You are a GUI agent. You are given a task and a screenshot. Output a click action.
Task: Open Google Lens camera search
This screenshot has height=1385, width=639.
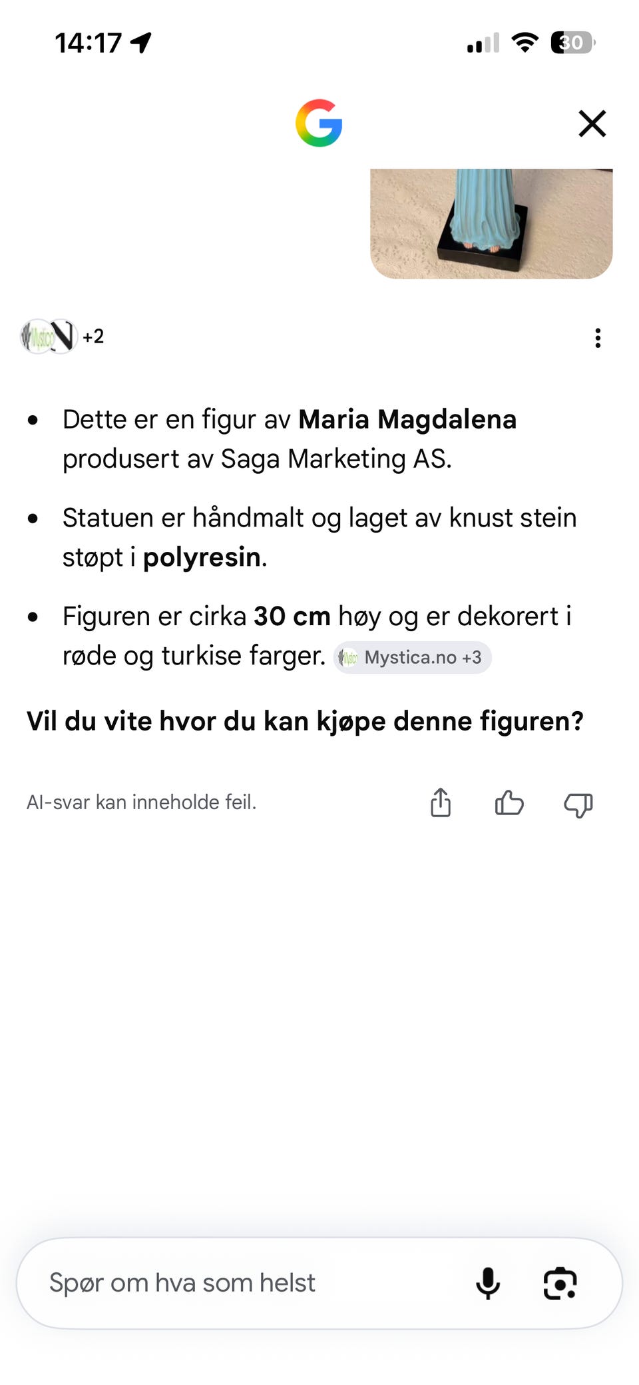(560, 1283)
